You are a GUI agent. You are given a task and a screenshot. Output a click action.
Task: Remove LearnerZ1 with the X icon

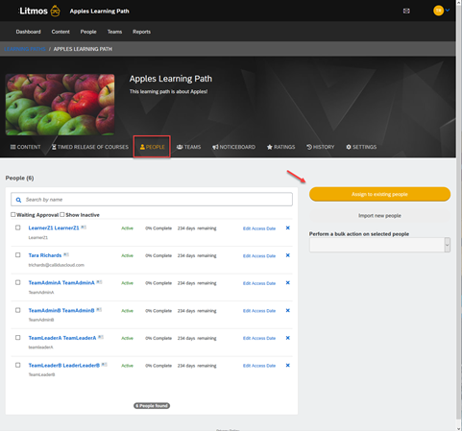click(287, 227)
